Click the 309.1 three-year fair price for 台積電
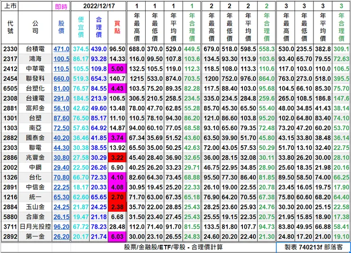351x253 pixels. pyautogui.click(x=341, y=49)
